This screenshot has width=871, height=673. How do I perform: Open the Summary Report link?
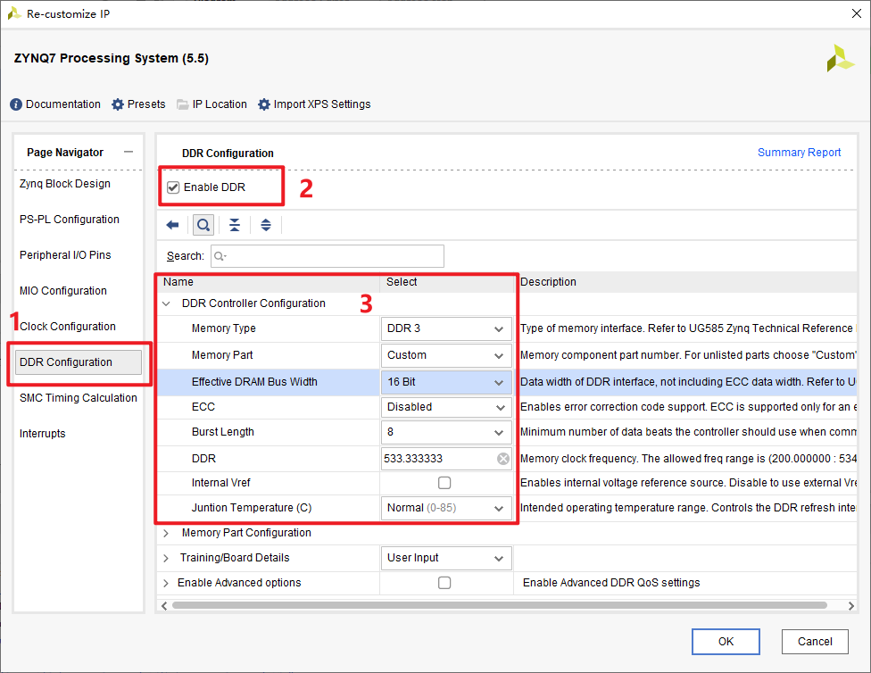pyautogui.click(x=799, y=153)
